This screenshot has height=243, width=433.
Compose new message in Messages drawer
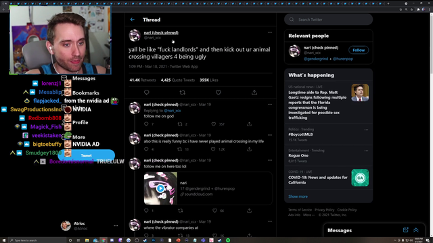[405, 230]
